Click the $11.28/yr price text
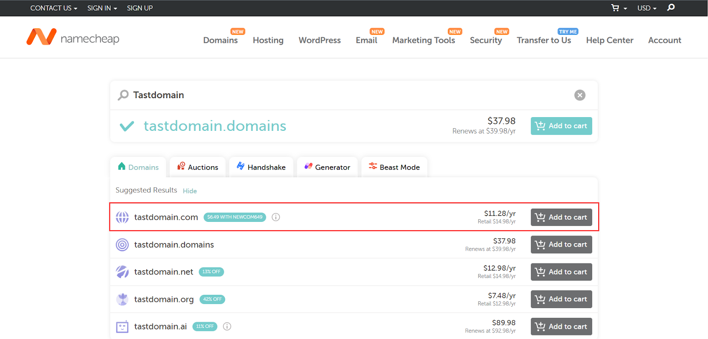The image size is (708, 339). tap(500, 213)
